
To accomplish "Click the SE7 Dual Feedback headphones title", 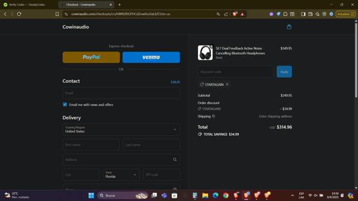I will click(241, 51).
